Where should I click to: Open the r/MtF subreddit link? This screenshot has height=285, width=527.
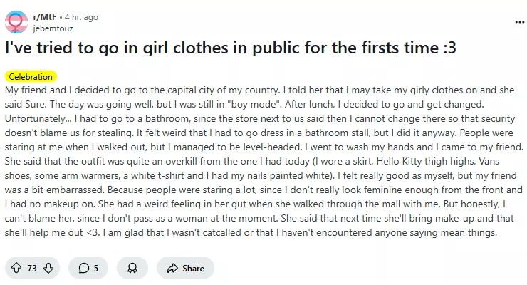(46, 16)
